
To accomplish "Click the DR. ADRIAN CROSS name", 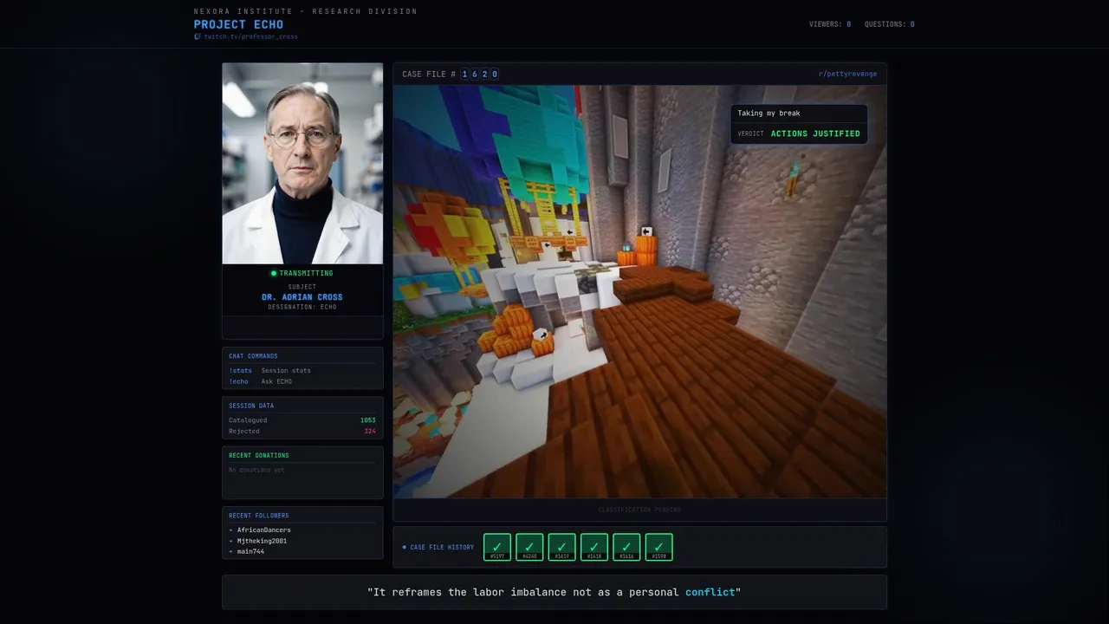I will pos(302,297).
